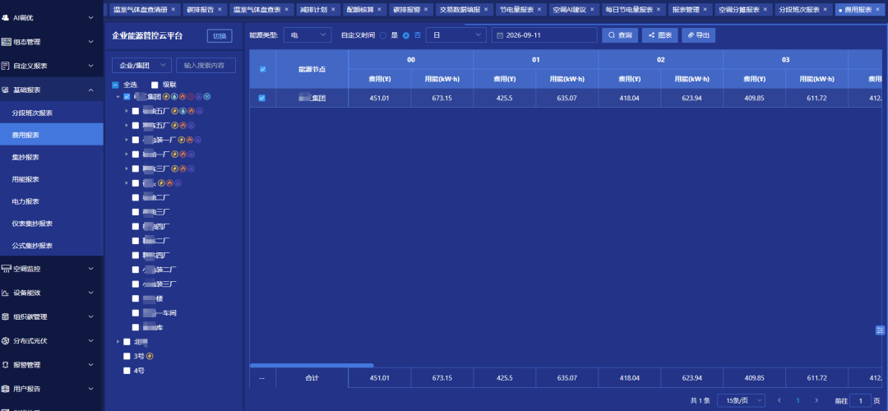
Task: Toggle the 全选 checkbox
Action: tap(115, 85)
